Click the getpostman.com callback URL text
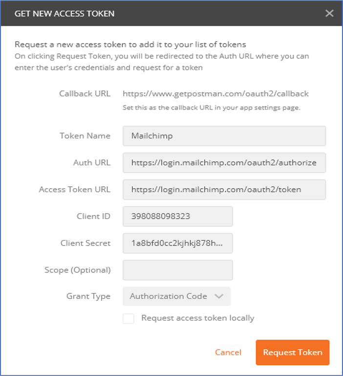The image size is (343, 376). coord(215,93)
